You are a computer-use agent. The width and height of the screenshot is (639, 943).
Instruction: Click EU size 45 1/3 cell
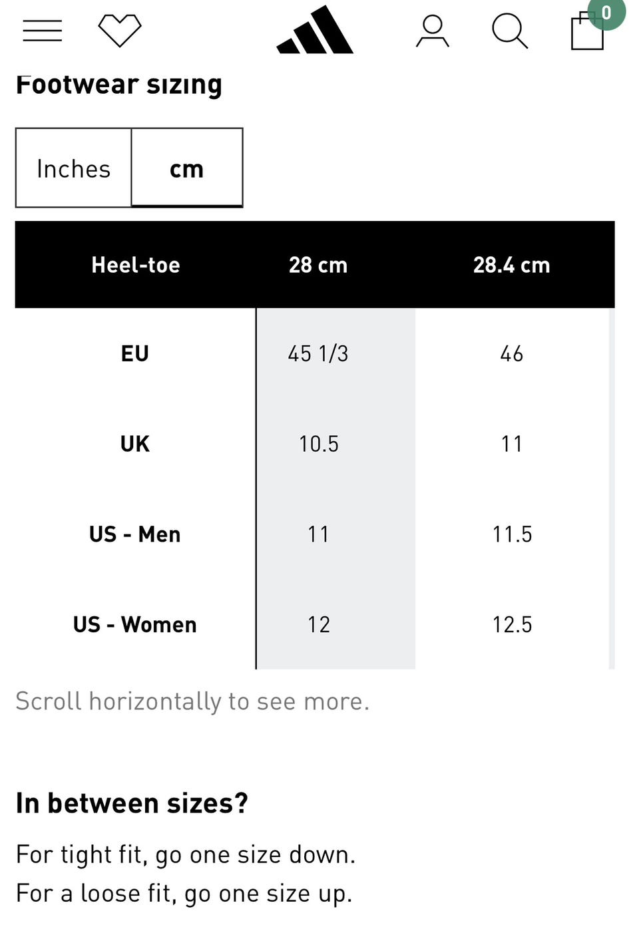(318, 353)
